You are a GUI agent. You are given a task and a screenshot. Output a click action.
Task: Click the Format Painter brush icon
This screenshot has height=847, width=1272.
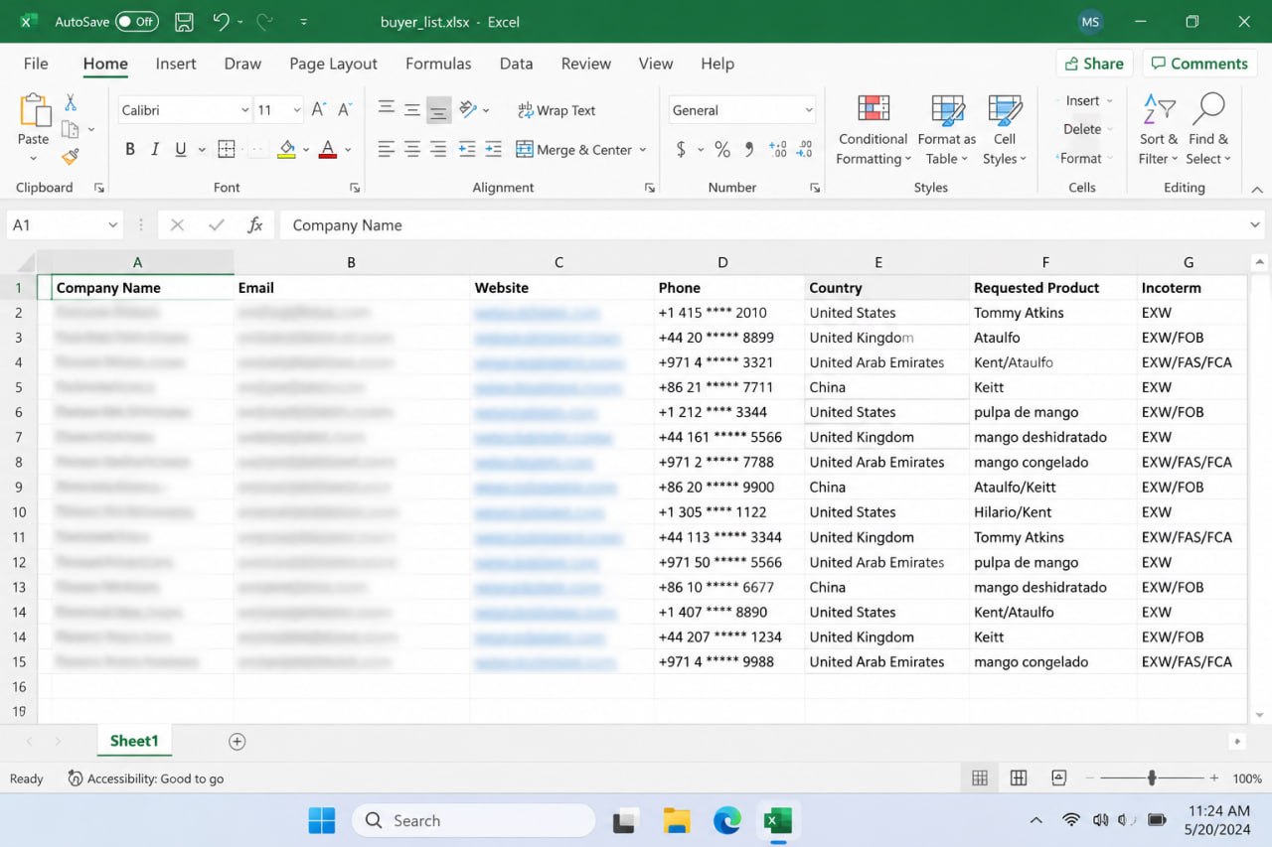pos(71,157)
